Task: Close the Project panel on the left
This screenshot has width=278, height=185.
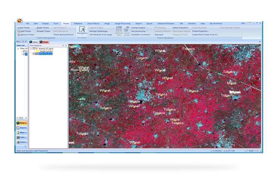Action: click(26, 41)
